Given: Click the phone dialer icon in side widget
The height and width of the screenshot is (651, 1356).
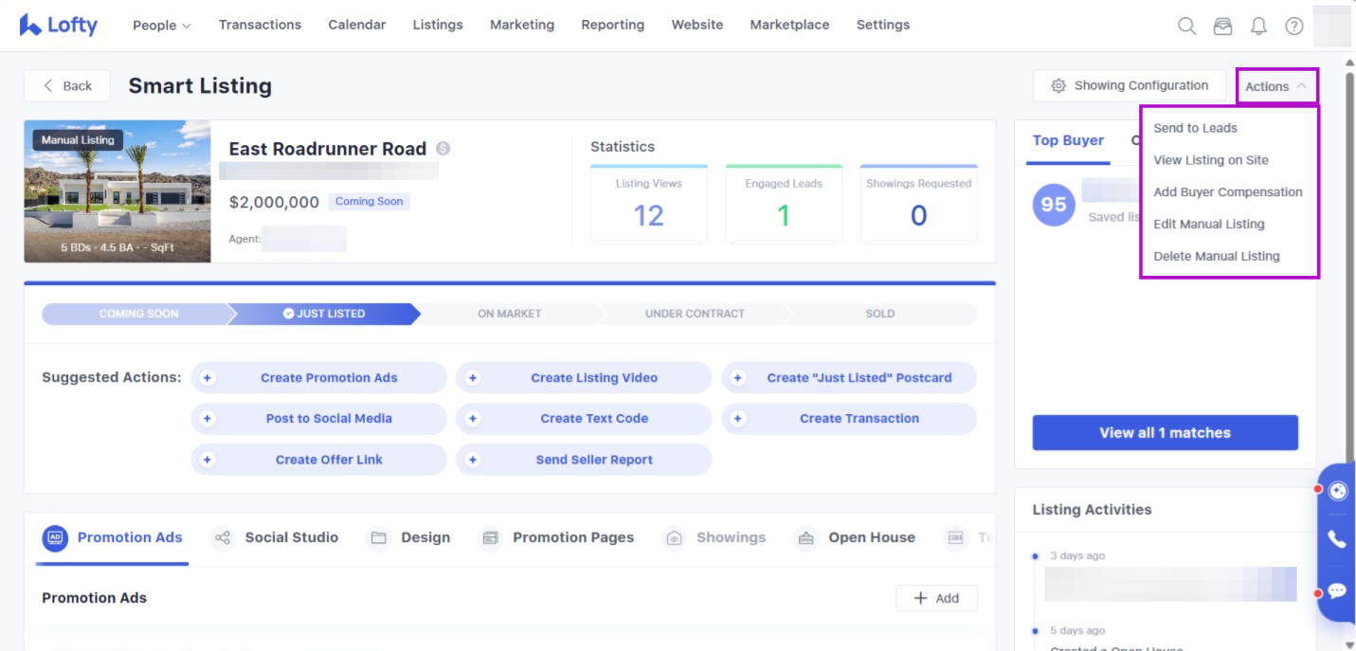Looking at the screenshot, I should [1337, 540].
